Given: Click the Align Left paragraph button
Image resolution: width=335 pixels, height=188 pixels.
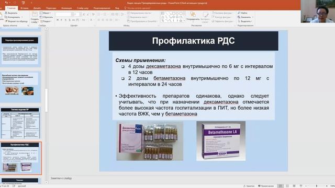Looking at the screenshot, I should click(x=99, y=20).
